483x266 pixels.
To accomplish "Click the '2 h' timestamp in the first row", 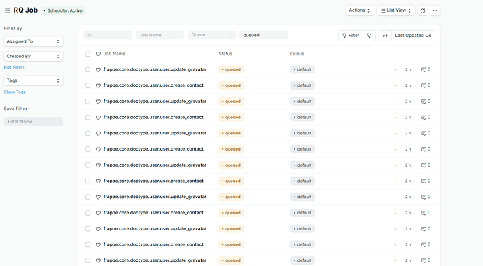I will pyautogui.click(x=408, y=69).
